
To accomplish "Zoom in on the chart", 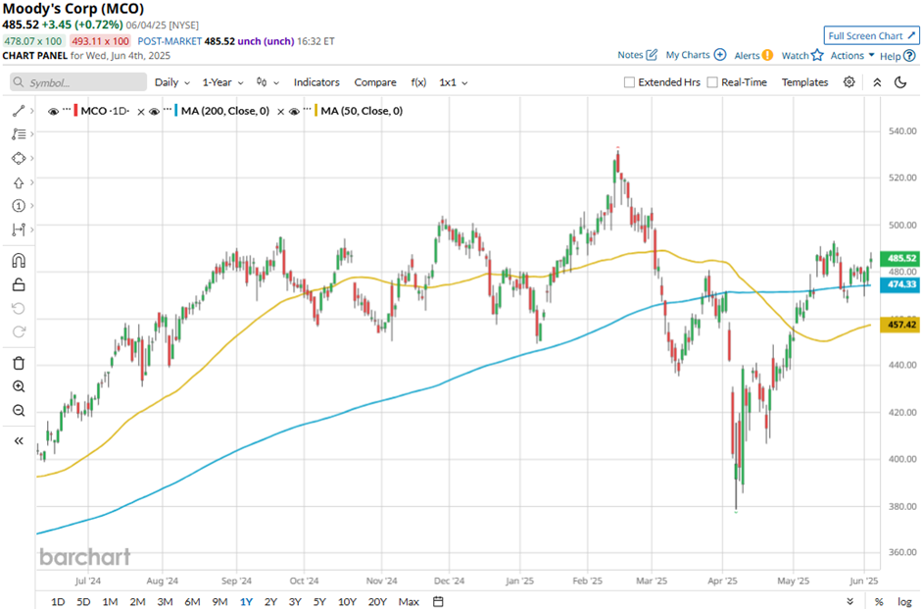I will coord(19,386).
